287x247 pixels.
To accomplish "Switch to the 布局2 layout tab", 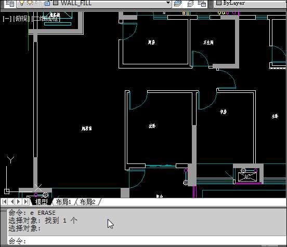I will click(87, 202).
